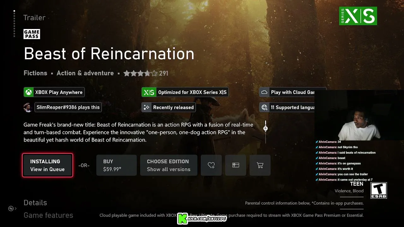Click the vertical page position dots
This screenshot has width=404, height=227.
[x=14, y=24]
